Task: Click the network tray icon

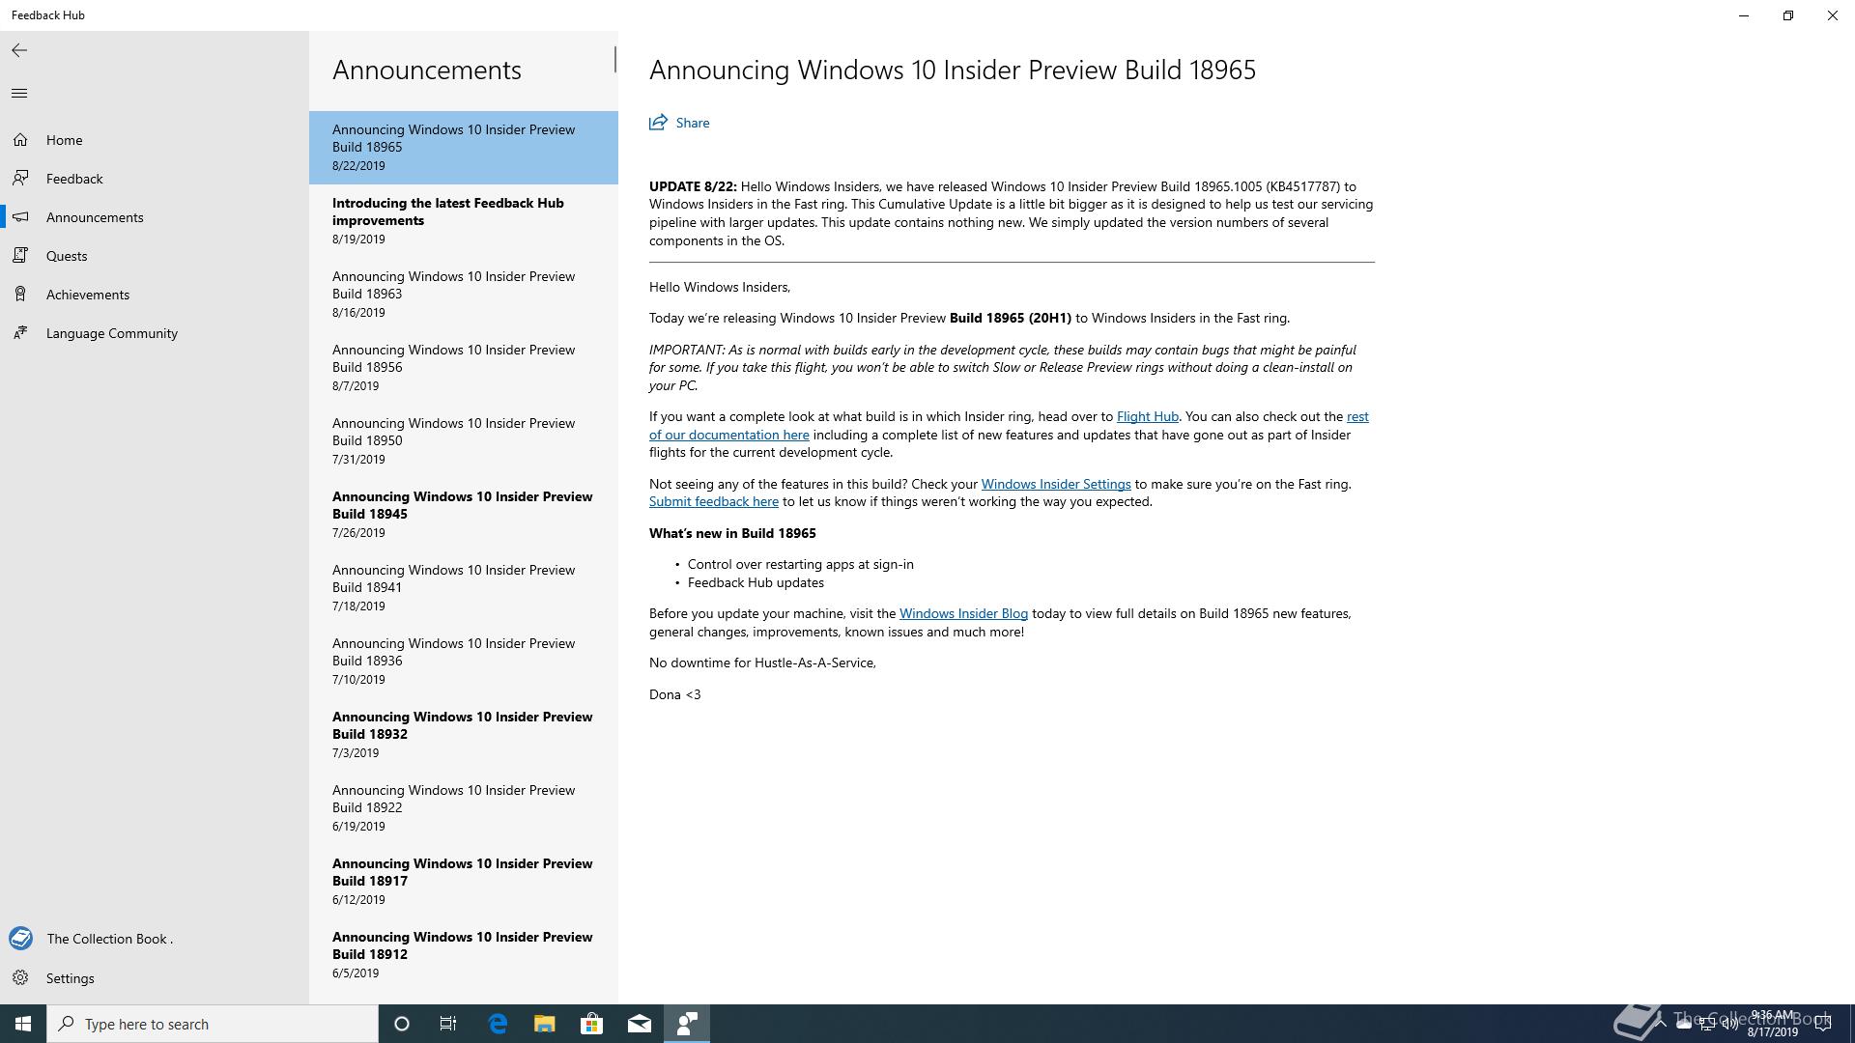Action: tap(1707, 1025)
